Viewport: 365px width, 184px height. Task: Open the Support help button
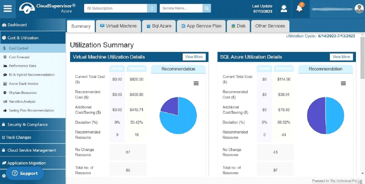(x=25, y=173)
